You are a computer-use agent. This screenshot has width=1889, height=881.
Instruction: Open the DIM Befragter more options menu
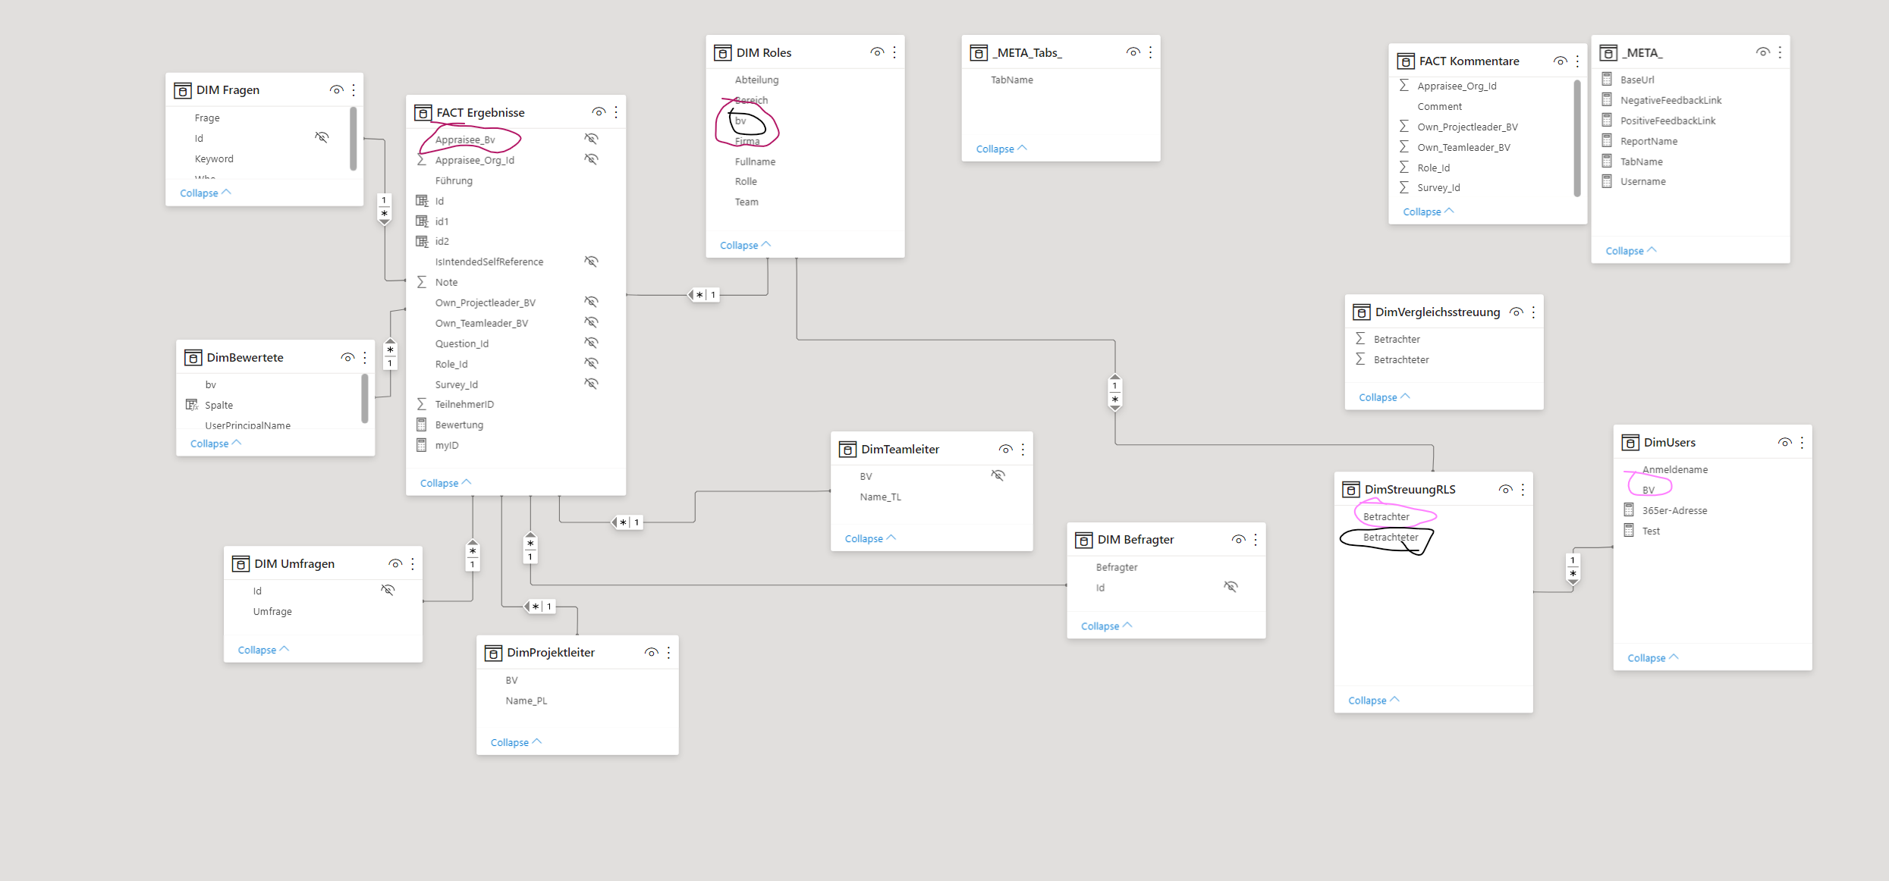tap(1256, 540)
